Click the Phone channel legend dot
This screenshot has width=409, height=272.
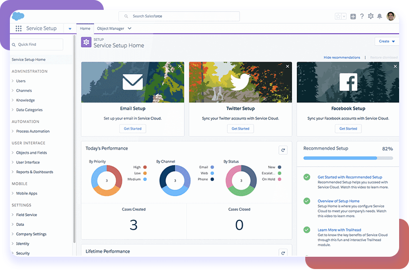pos(212,179)
